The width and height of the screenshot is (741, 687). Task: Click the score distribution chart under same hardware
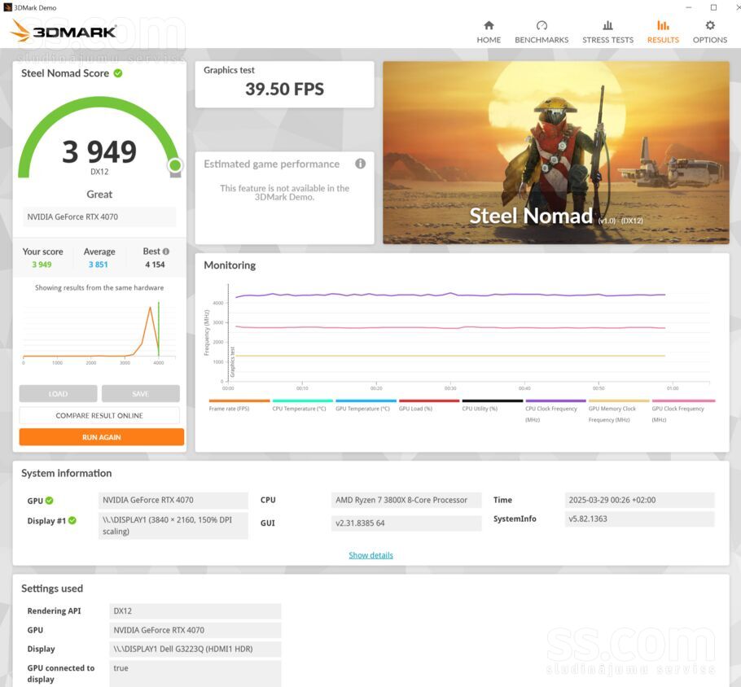99,333
